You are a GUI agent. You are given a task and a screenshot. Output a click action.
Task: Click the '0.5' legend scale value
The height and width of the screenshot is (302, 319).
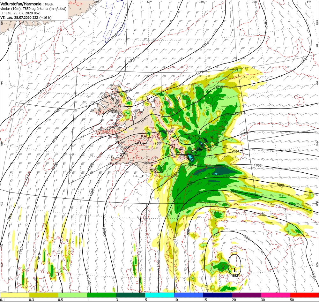pyautogui.click(x=60, y=300)
